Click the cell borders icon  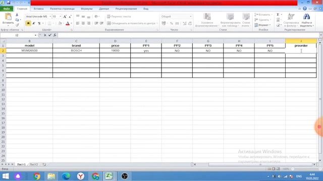(49, 24)
